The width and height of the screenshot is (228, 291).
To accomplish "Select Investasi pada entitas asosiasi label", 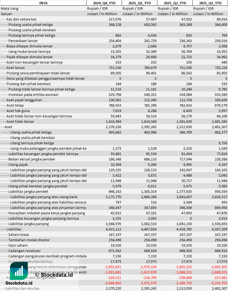I will (33, 95).
